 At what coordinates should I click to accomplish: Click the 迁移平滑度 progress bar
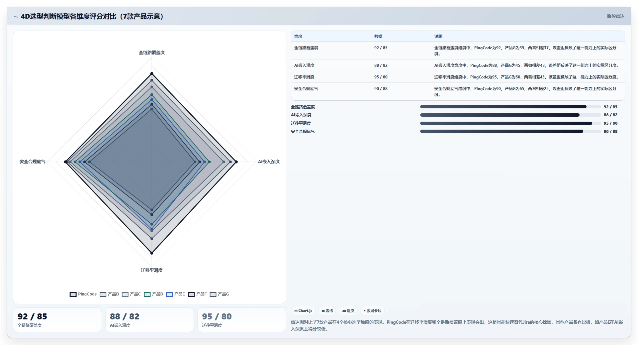tap(510, 123)
